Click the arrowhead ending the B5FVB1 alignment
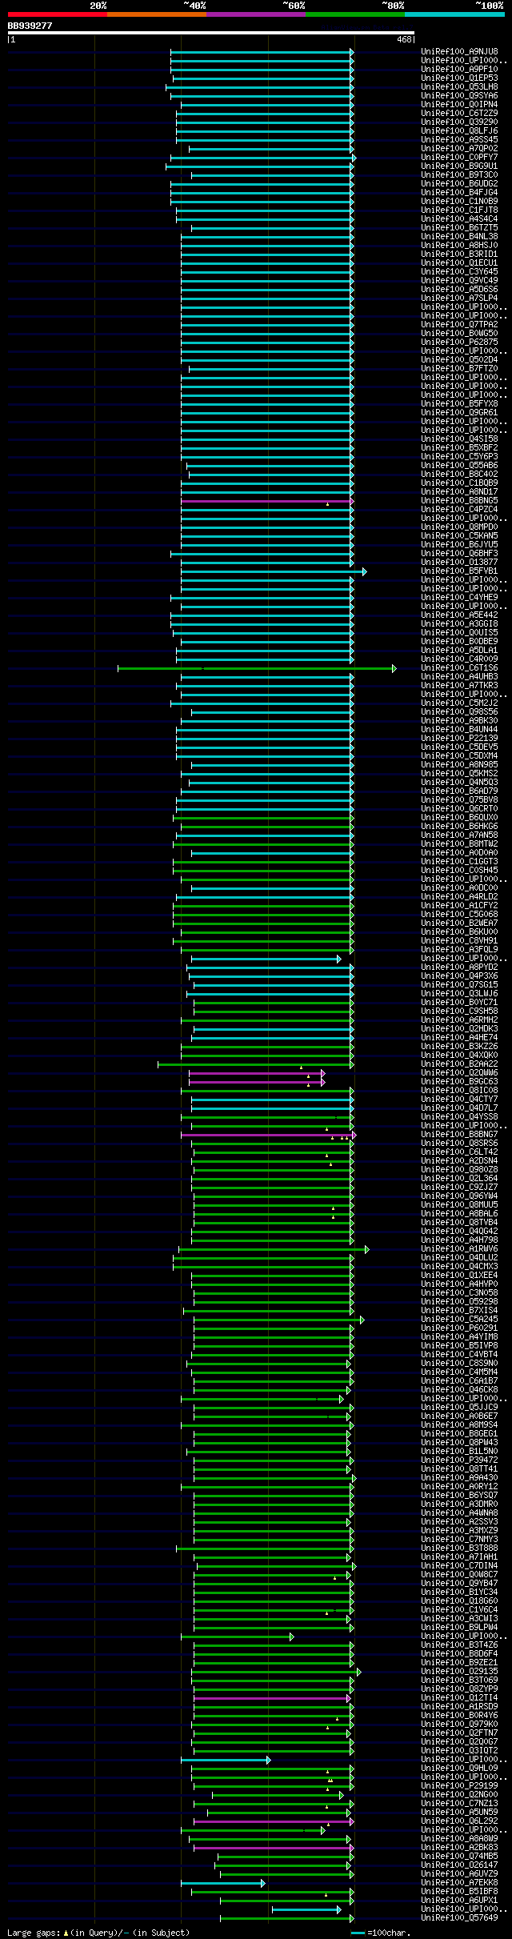The image size is (512, 1939). pos(365,571)
